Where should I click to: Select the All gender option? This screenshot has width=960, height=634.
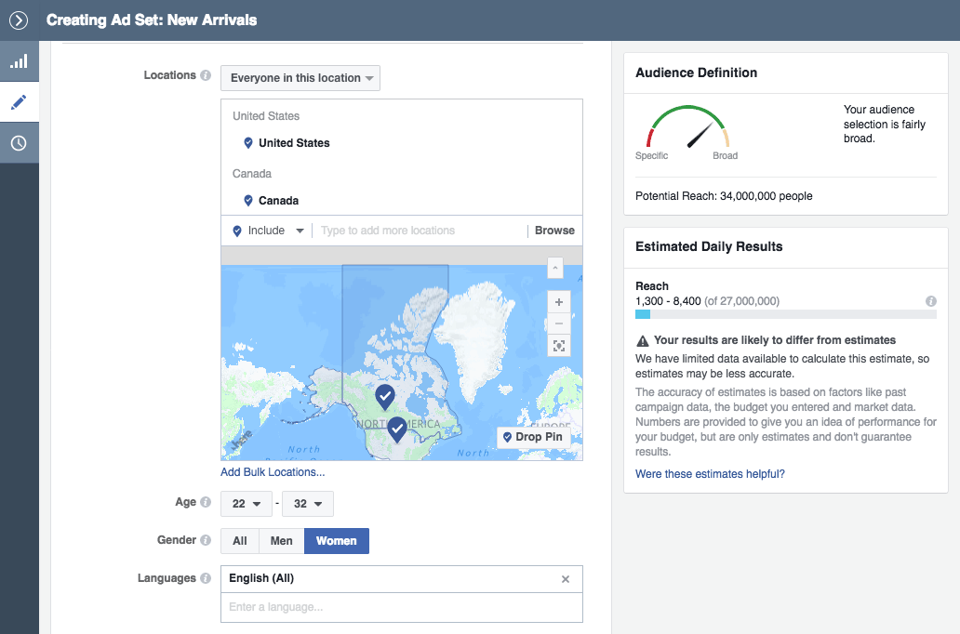click(239, 540)
